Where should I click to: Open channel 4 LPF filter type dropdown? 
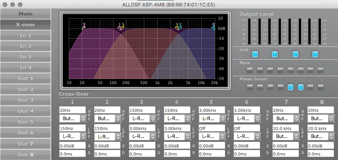pyautogui.click(x=177, y=136)
